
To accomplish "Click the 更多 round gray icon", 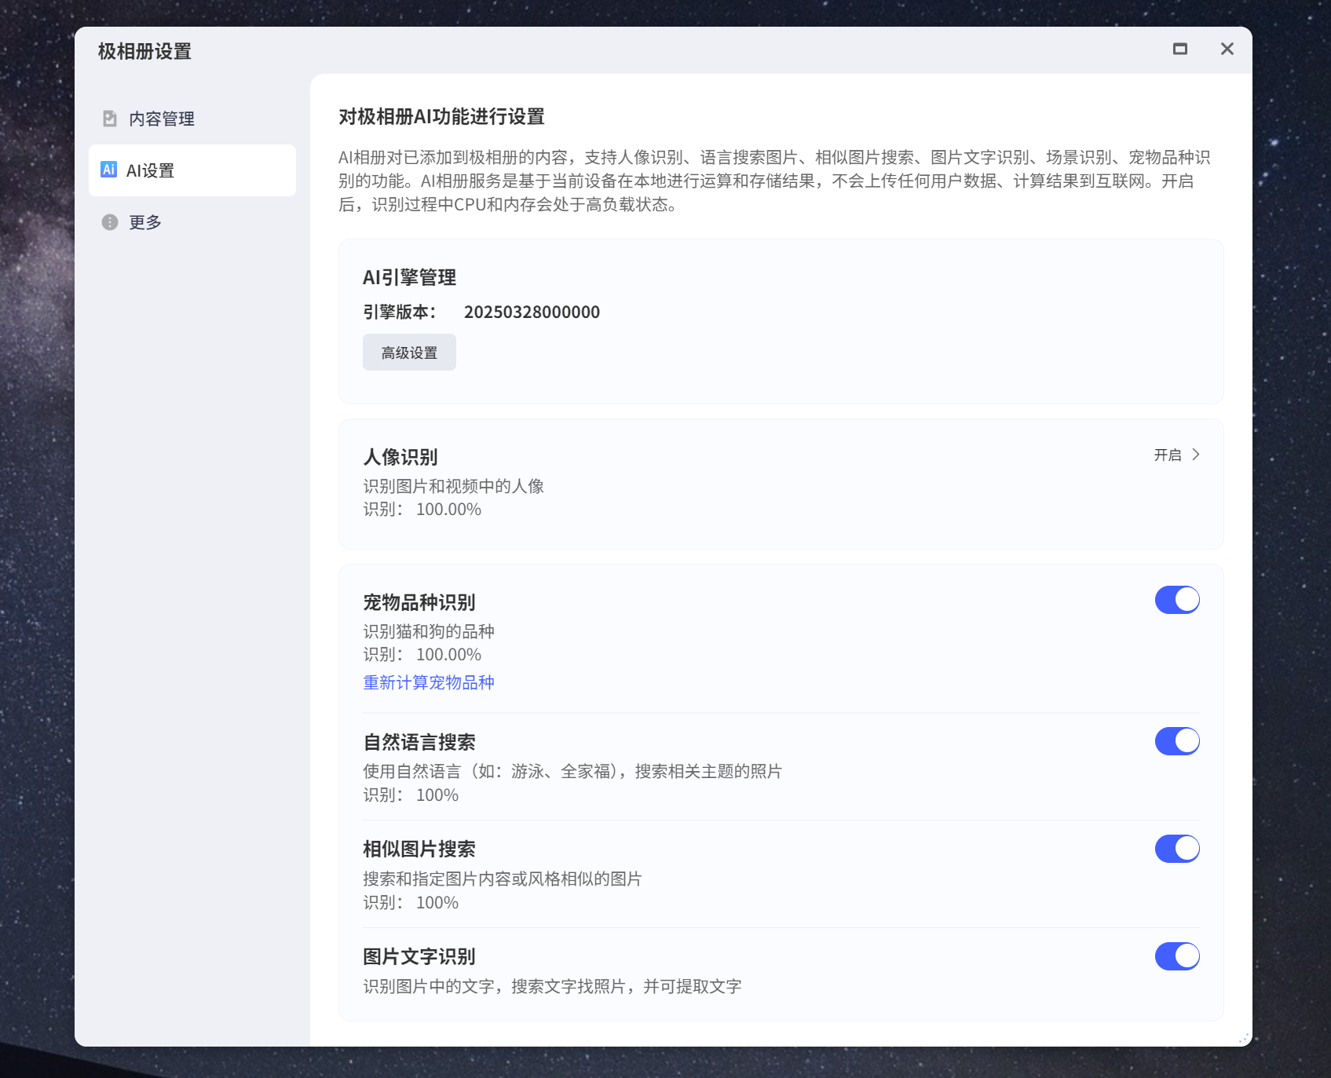I will 110,222.
